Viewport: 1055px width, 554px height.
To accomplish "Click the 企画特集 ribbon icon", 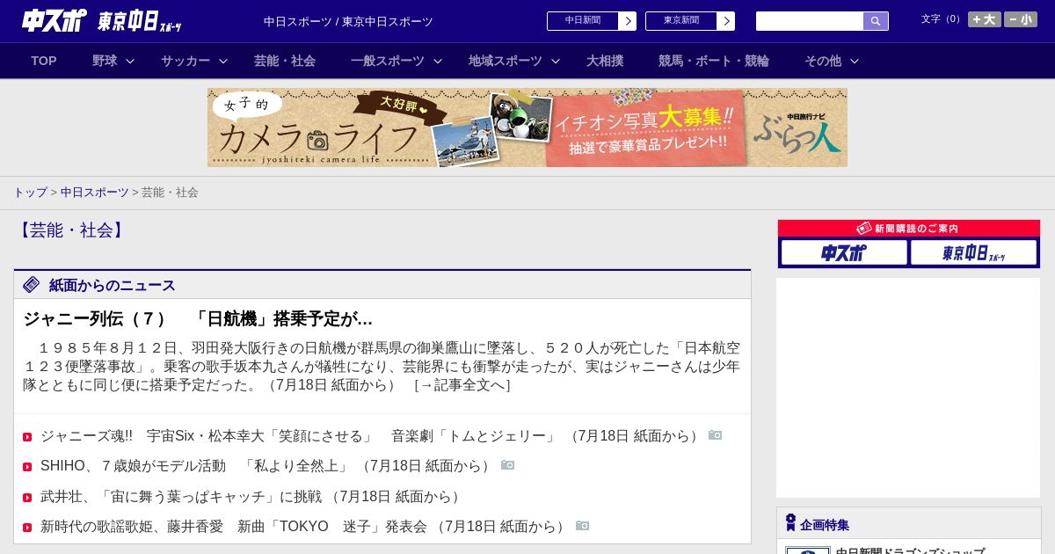I will pos(790,523).
